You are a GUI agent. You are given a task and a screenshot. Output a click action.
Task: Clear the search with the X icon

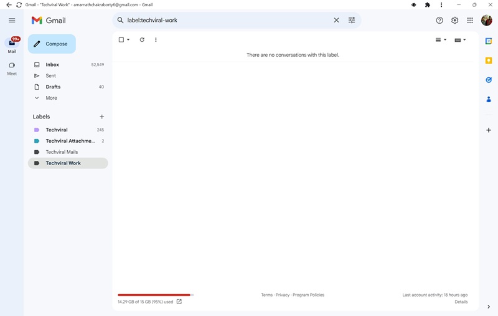pyautogui.click(x=336, y=21)
